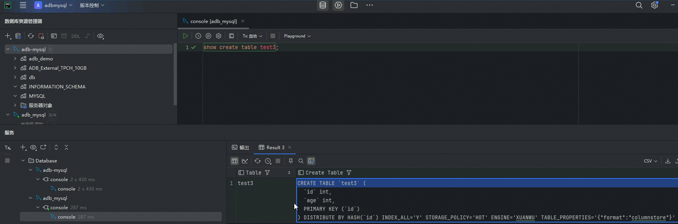The width and height of the screenshot is (678, 224).
Task: Open query history clock icon in editor toolbar
Action: click(198, 36)
